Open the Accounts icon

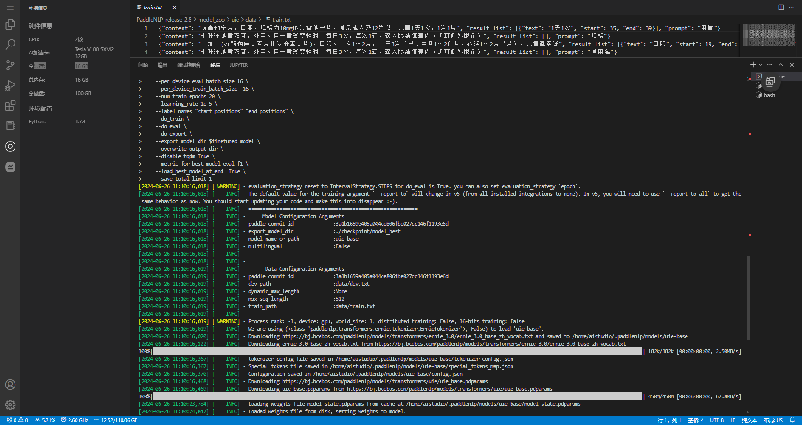point(10,385)
